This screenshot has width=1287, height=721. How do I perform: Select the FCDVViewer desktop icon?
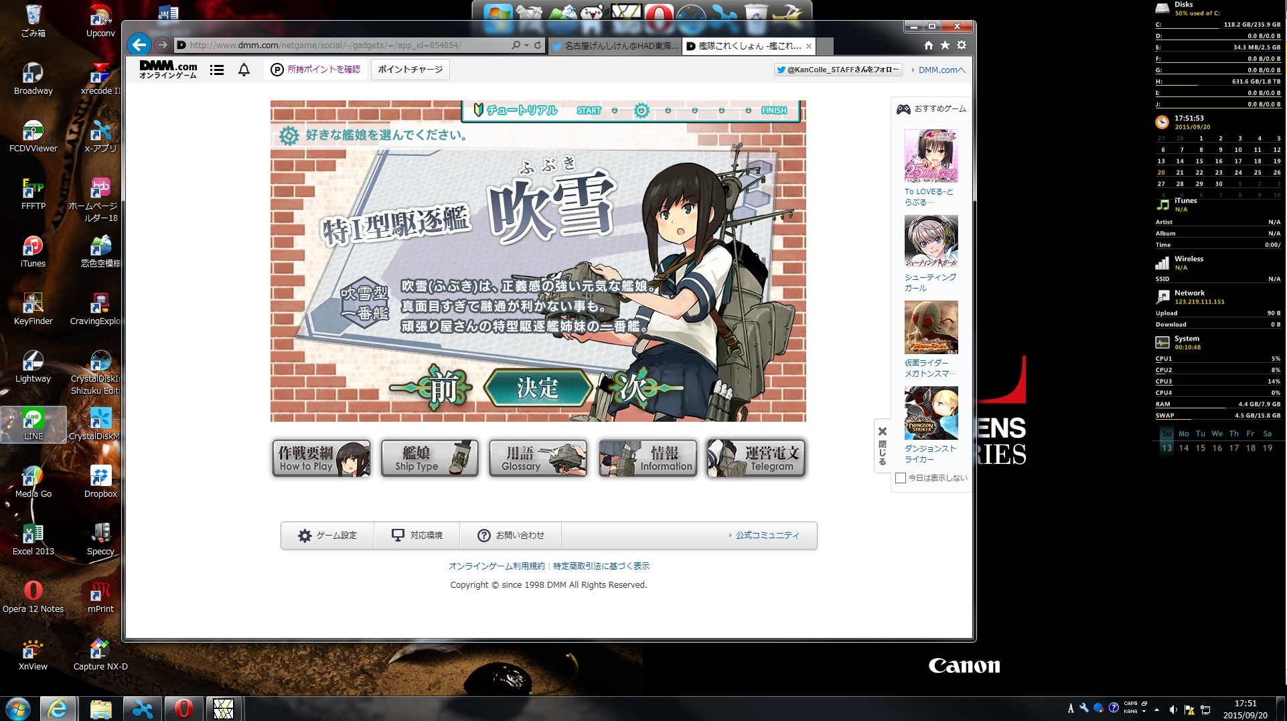pyautogui.click(x=33, y=137)
